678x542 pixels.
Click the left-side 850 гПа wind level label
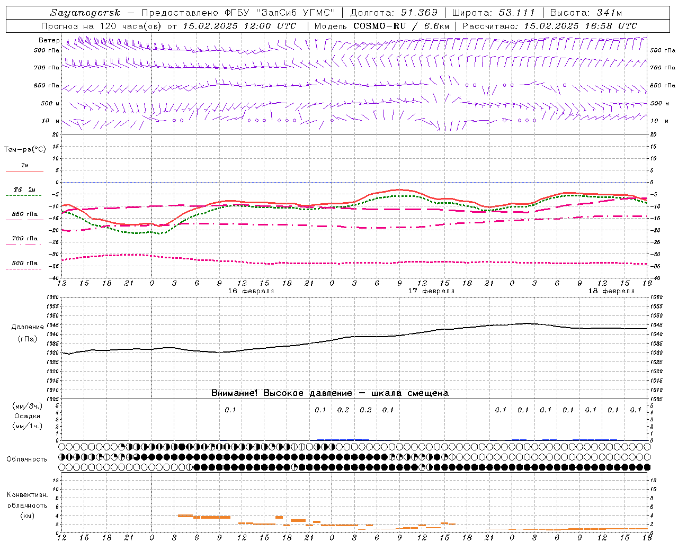point(47,85)
